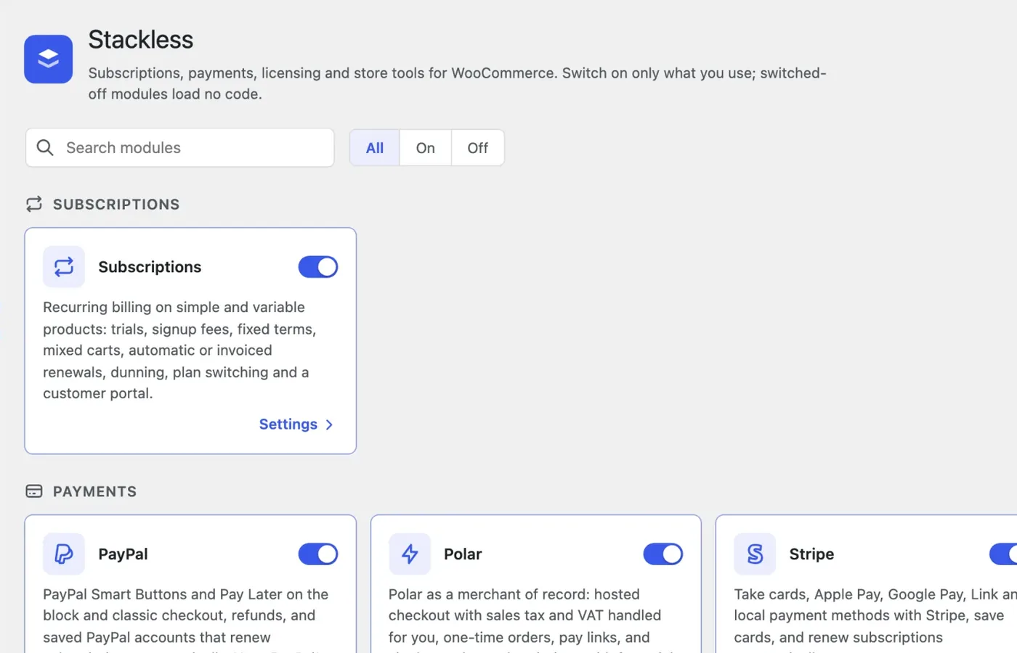Select the All filter tab

375,147
